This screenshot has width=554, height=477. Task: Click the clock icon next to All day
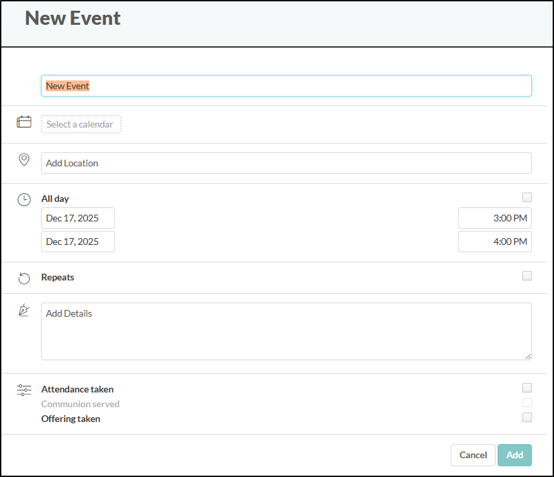24,199
